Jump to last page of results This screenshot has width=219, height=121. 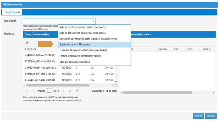(70, 91)
